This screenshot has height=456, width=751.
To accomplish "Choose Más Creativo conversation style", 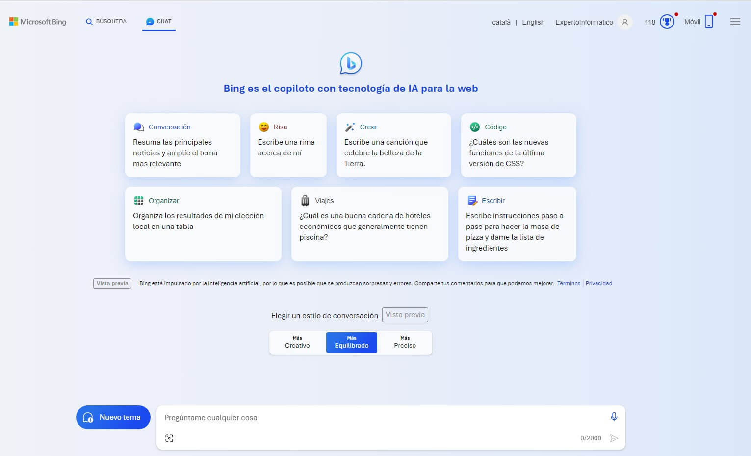I will pyautogui.click(x=297, y=342).
